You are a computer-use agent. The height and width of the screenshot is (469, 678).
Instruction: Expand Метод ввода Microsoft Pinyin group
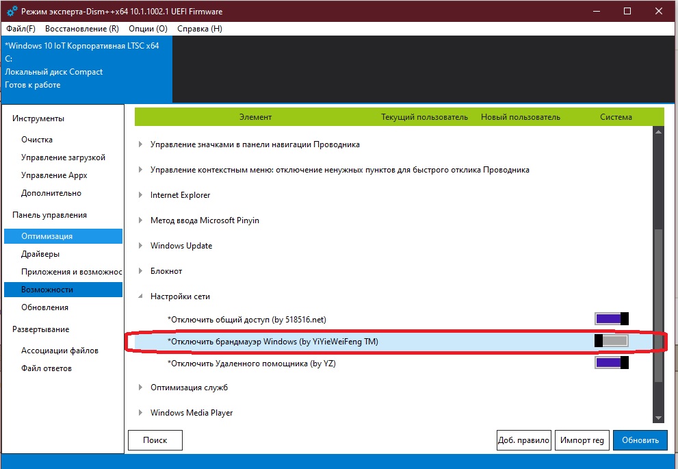140,220
